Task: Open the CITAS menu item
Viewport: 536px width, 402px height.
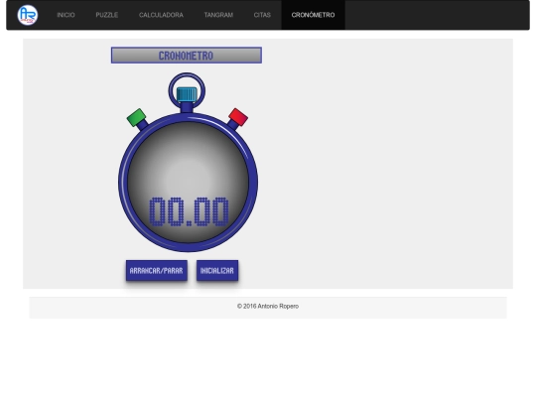Action: 262,15
